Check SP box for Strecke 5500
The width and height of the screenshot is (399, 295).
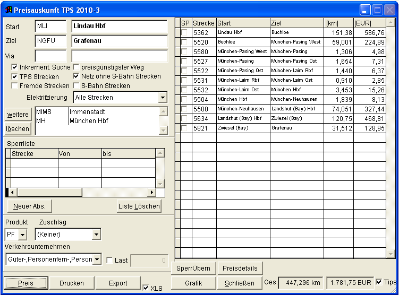(184, 109)
